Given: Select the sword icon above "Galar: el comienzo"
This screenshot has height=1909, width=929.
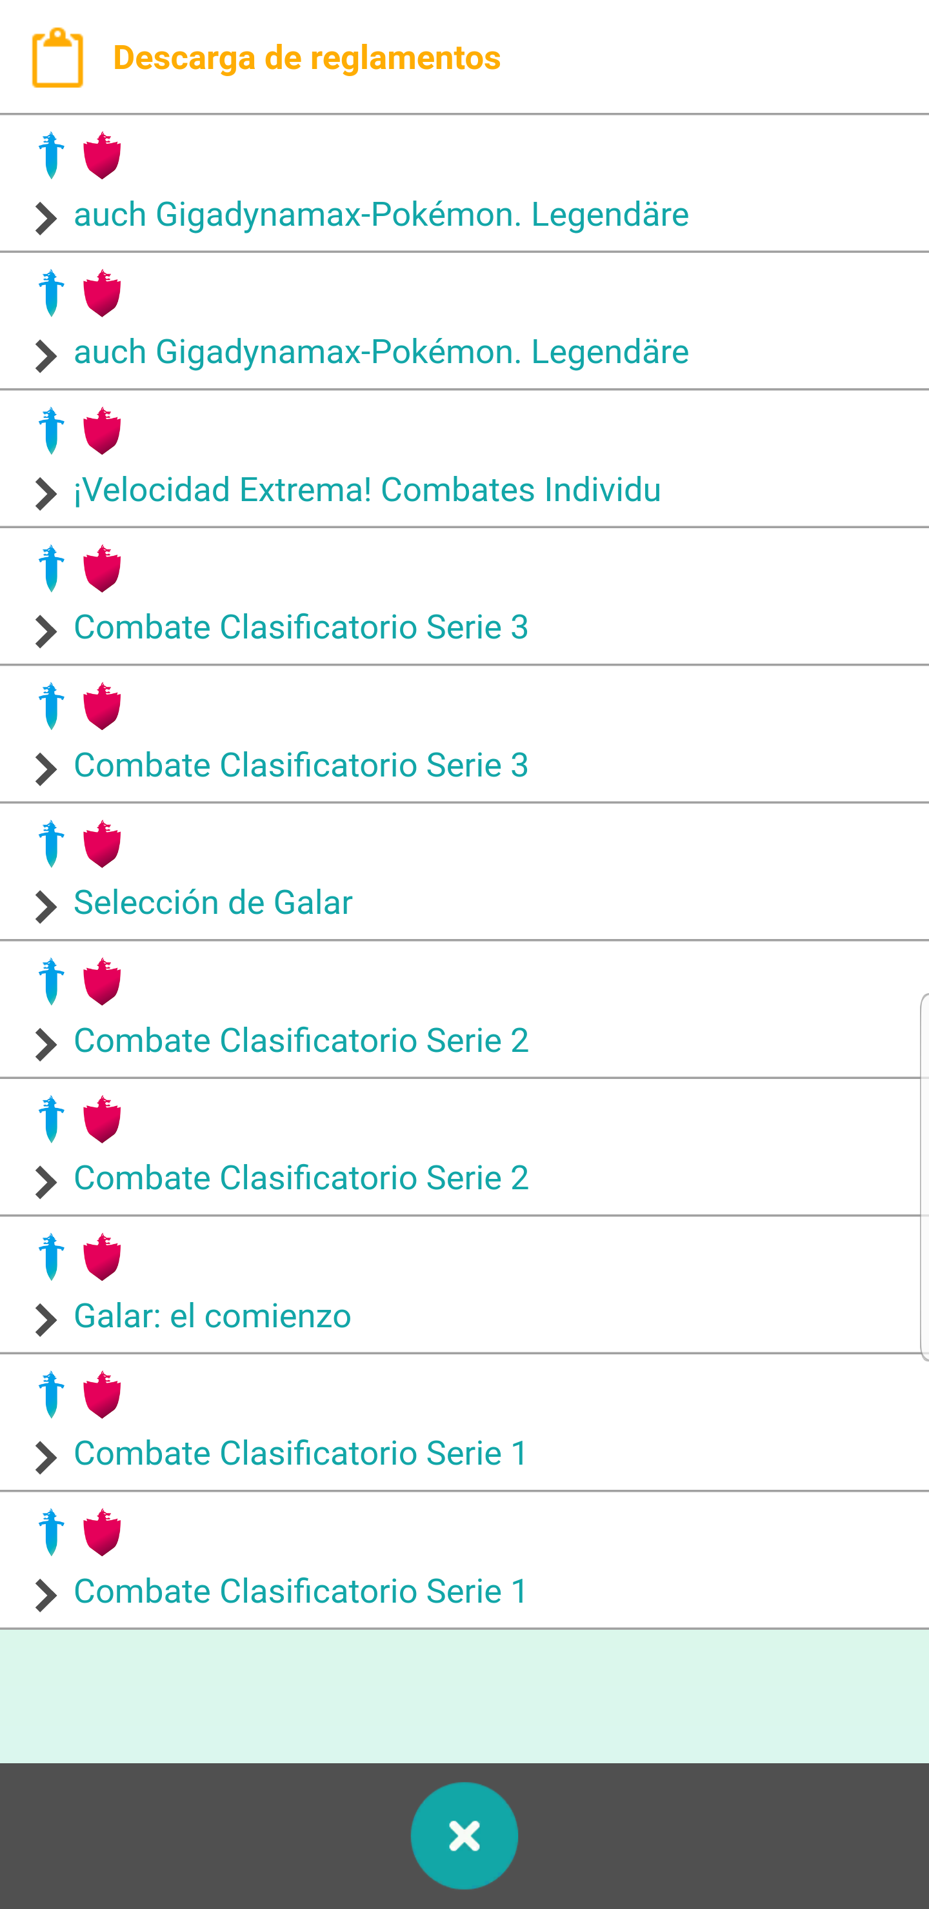Looking at the screenshot, I should pyautogui.click(x=51, y=1257).
